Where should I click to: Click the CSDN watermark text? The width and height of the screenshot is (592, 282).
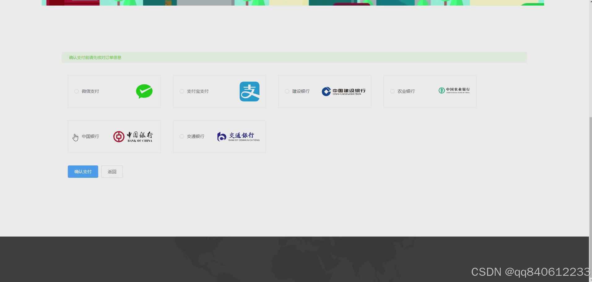pos(526,272)
